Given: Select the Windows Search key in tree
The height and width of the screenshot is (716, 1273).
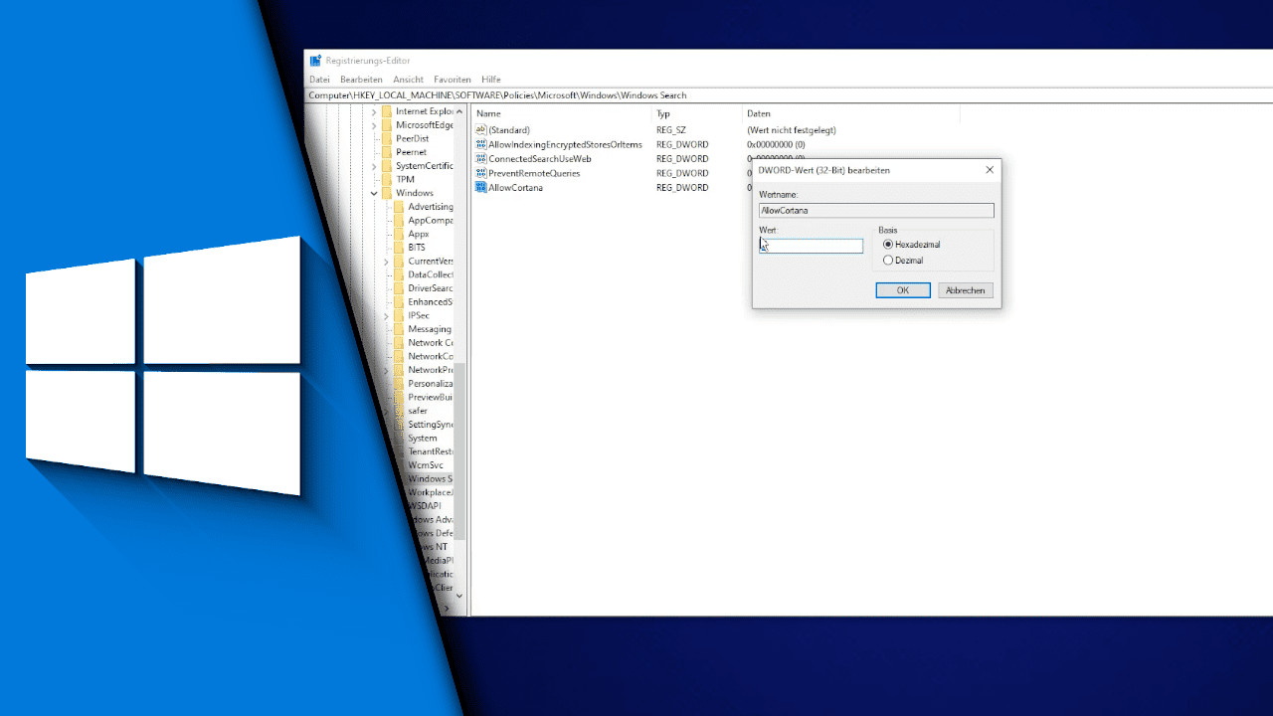Looking at the screenshot, I should (431, 479).
